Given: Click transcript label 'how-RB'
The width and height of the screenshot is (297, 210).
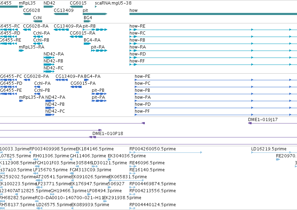Looking at the screenshot, I should (137, 40).
